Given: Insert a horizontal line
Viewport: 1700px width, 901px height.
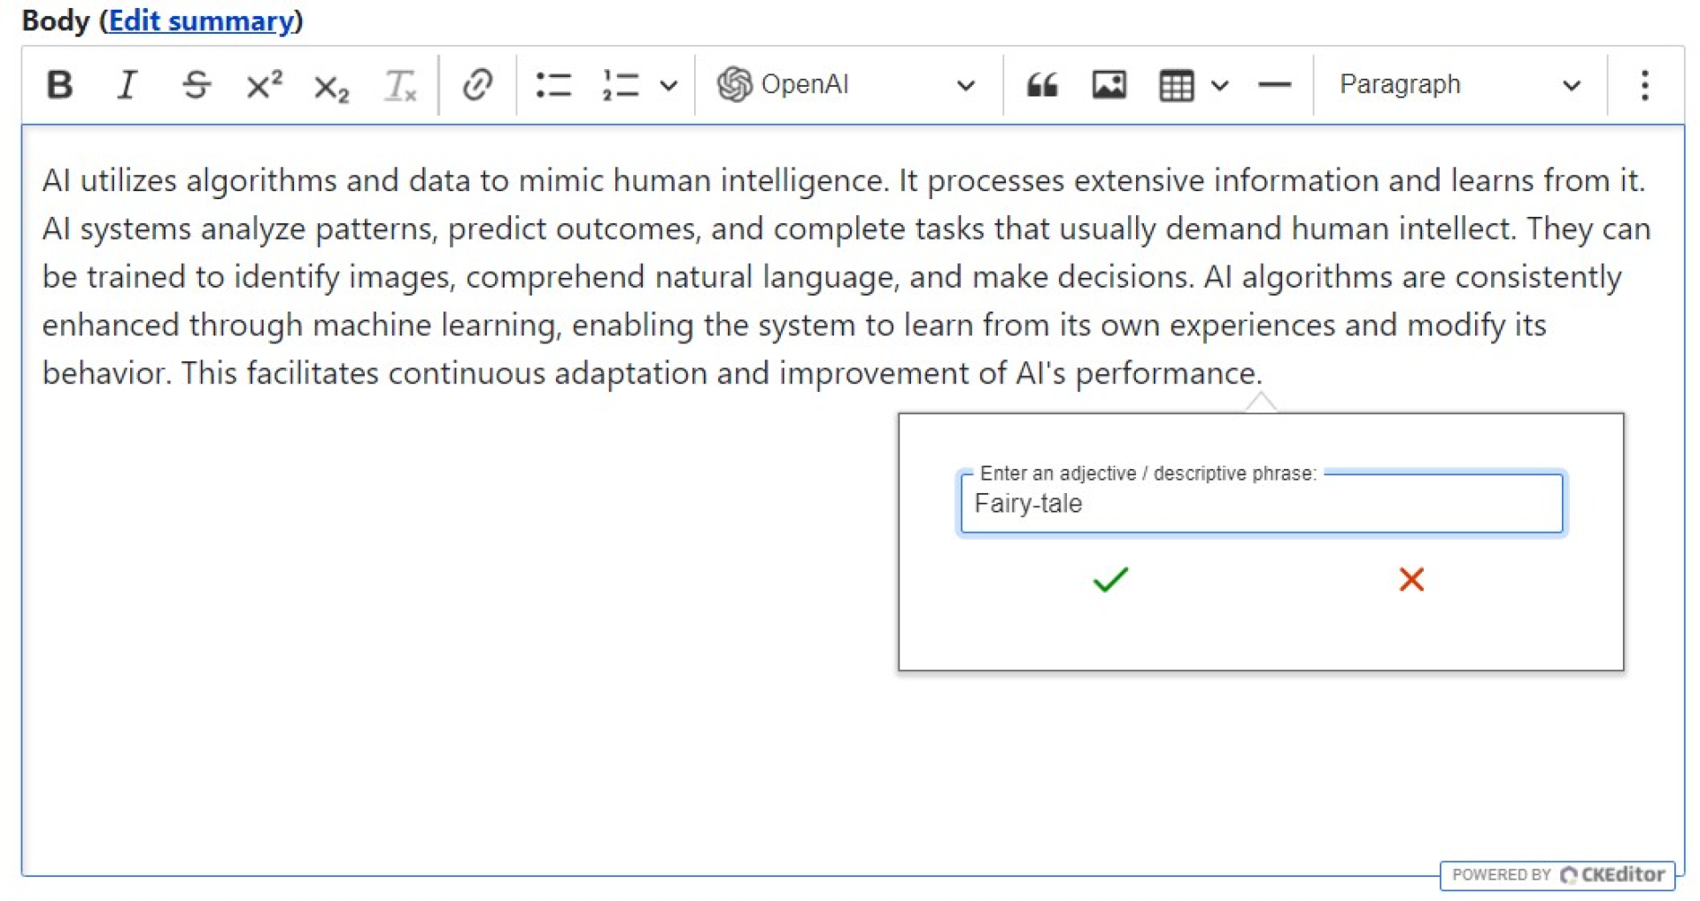Looking at the screenshot, I should [1274, 85].
